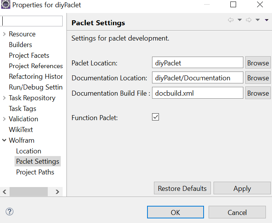Select the Wolfram category label

[x=21, y=140]
